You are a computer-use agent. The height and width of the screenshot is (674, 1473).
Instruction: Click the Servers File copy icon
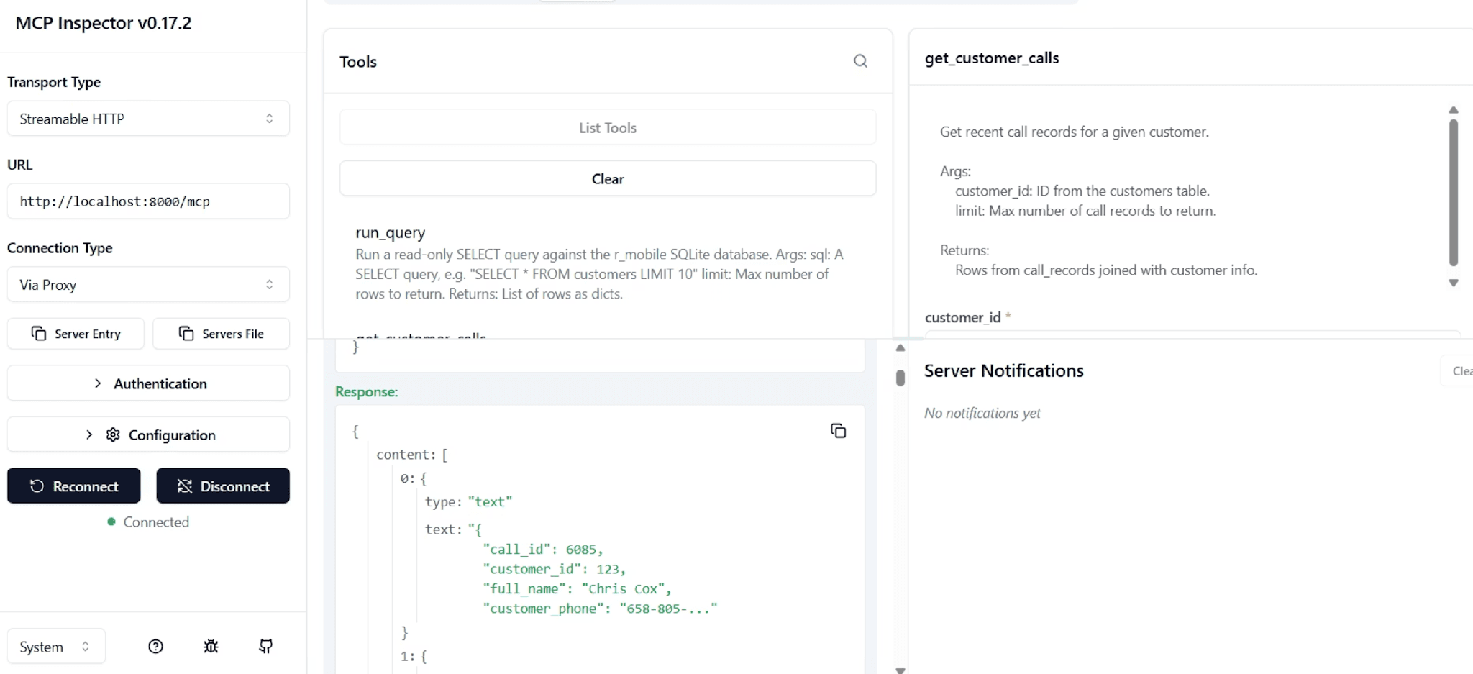[186, 333]
